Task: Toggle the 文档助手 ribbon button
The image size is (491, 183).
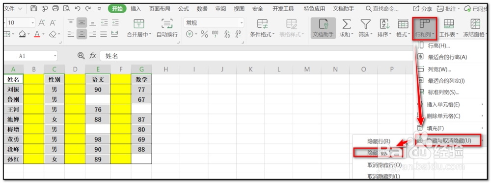Action: point(323,28)
